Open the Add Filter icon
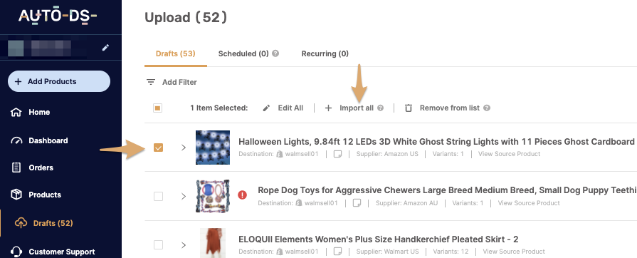The image size is (637, 258). click(x=151, y=82)
